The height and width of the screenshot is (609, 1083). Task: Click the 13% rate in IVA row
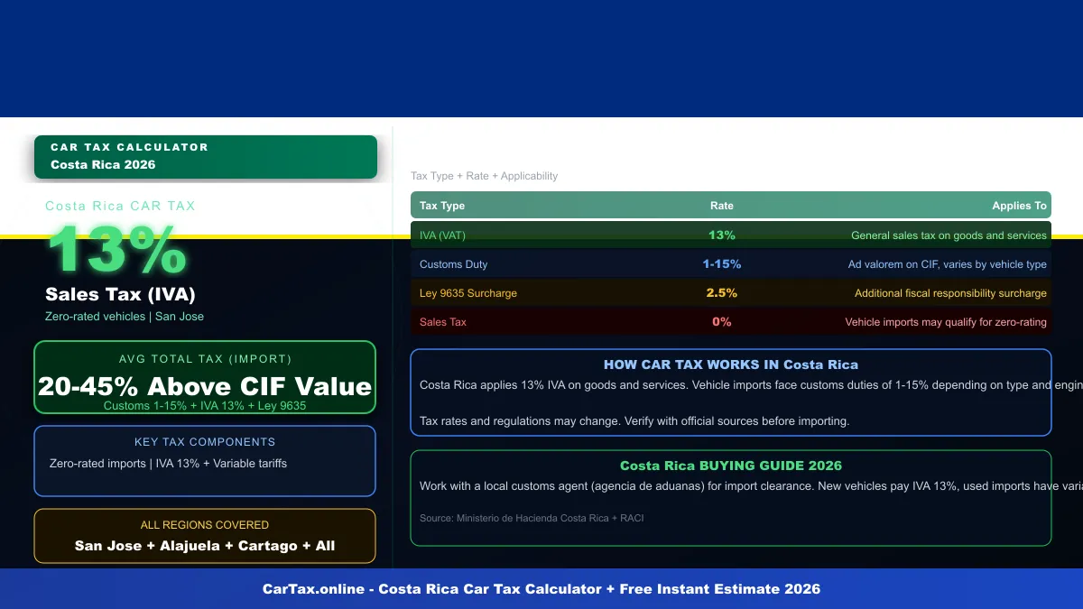pos(722,235)
